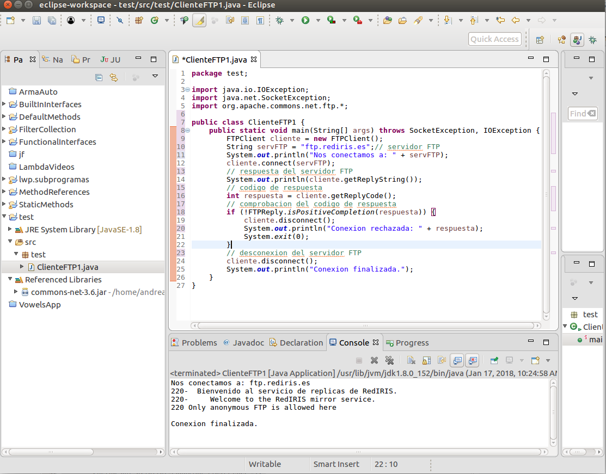Click the New file wizard icon

(10, 20)
